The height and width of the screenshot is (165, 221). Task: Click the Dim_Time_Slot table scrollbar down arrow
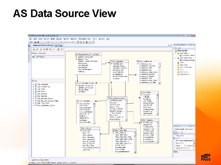coord(135,152)
